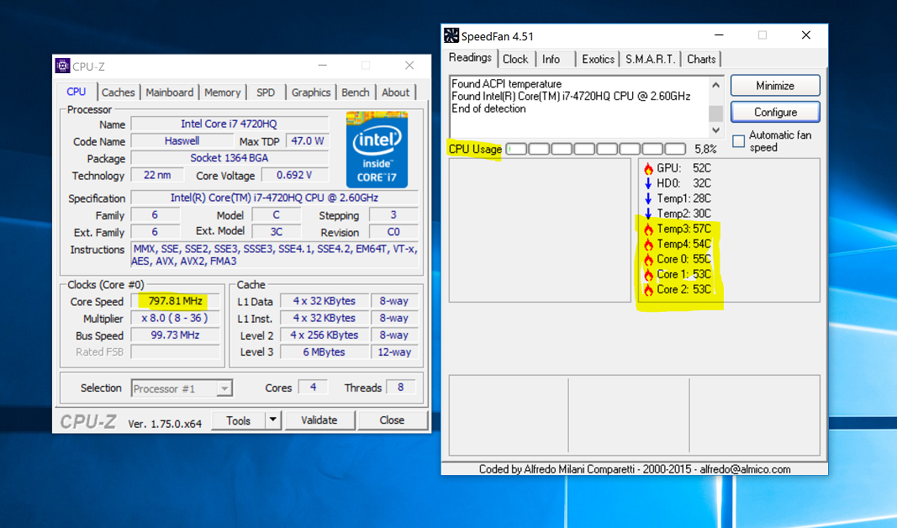Click the Found ACPI temperature log line
This screenshot has height=528, width=897.
coord(506,83)
